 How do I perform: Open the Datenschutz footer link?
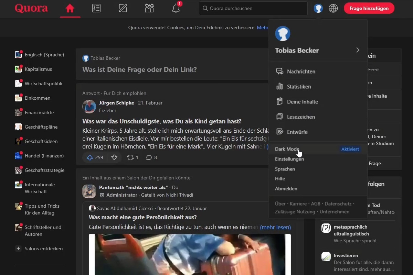tap(338, 204)
